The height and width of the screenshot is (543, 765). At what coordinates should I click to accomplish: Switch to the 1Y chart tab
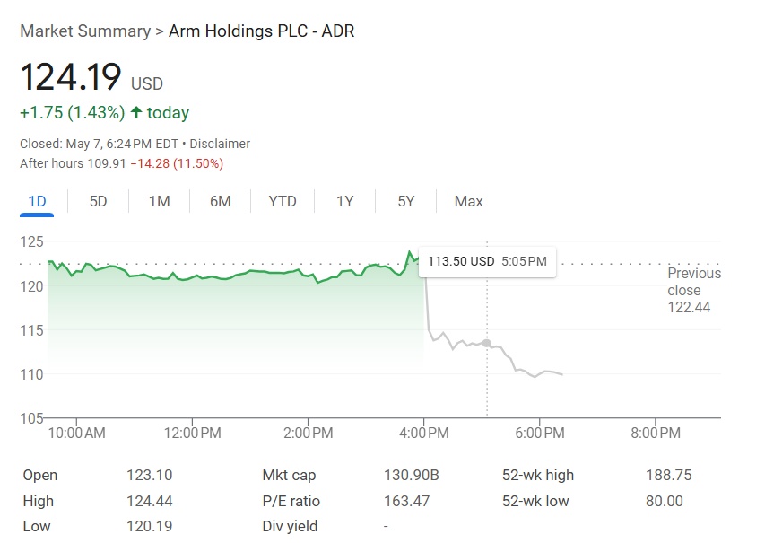(344, 201)
